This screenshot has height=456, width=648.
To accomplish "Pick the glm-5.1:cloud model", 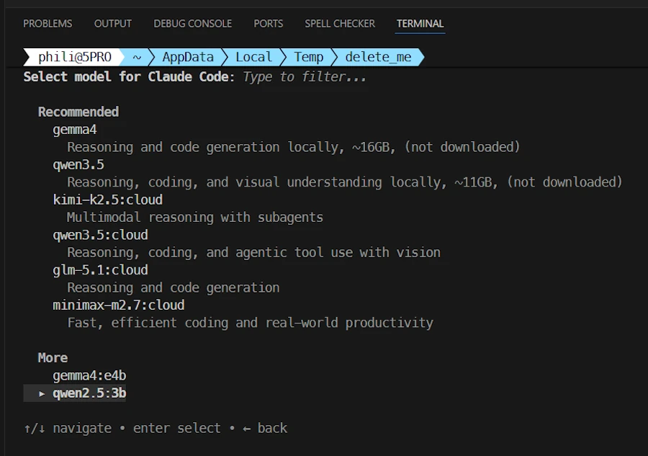I will click(x=100, y=270).
